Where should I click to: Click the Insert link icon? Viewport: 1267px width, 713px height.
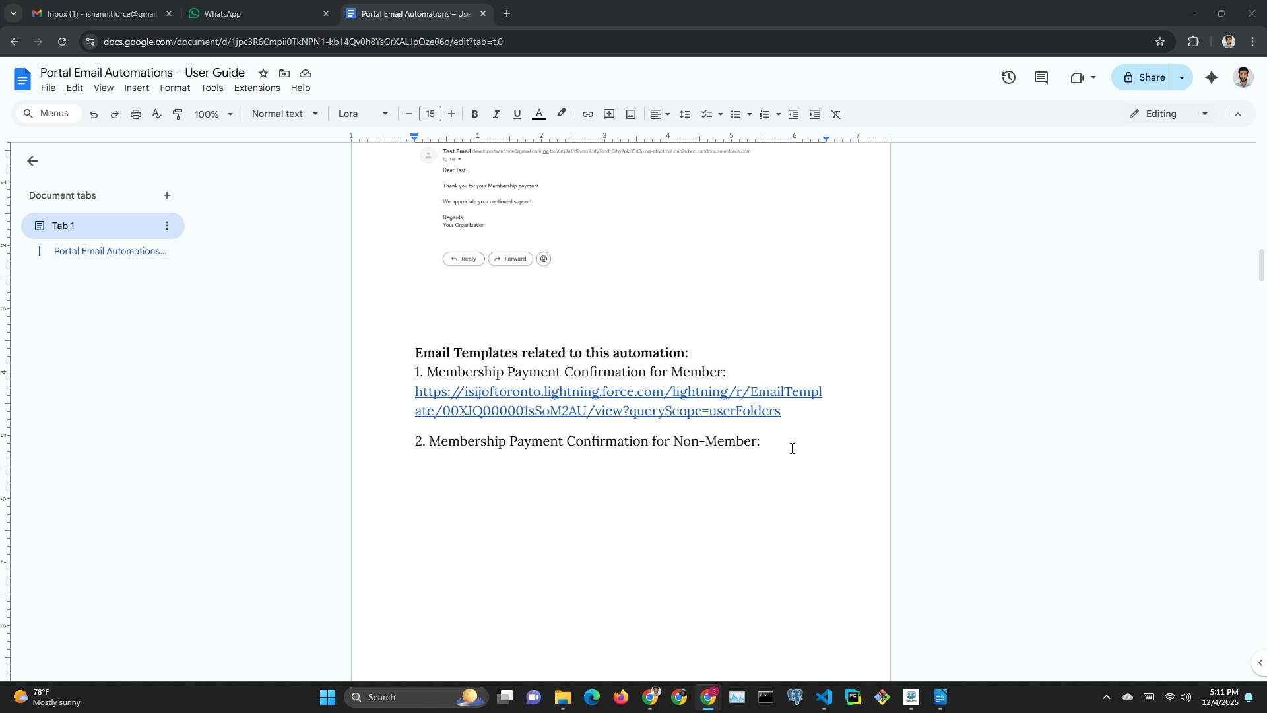[587, 114]
